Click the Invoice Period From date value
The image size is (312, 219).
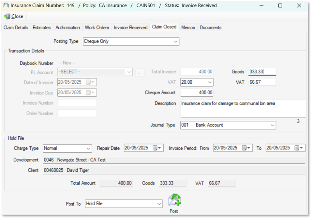point(226,148)
